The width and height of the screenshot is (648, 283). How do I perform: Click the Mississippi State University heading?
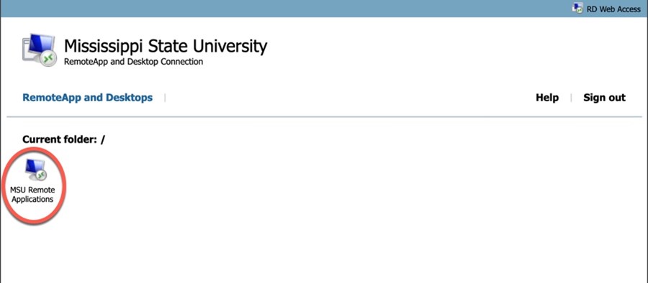pyautogui.click(x=166, y=46)
